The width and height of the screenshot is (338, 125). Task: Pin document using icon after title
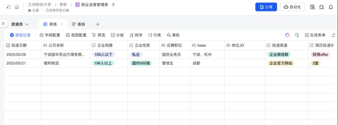pos(114,5)
